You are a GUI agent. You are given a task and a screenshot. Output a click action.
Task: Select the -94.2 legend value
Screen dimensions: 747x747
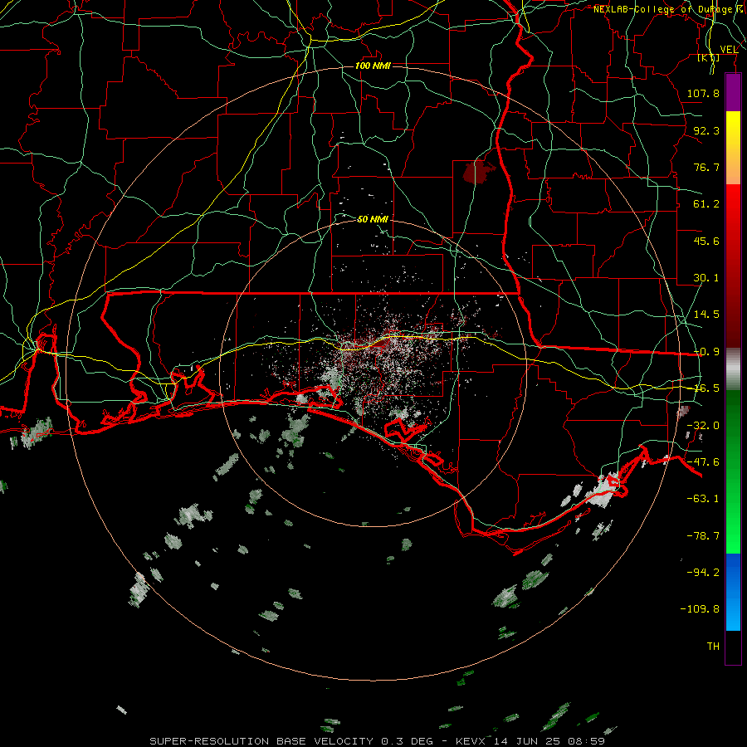click(x=703, y=572)
